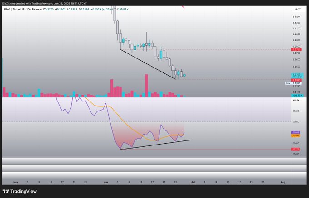This screenshot has width=309, height=198.
Task: Select the black rising trendline on RSI pane
Action: tap(155, 145)
